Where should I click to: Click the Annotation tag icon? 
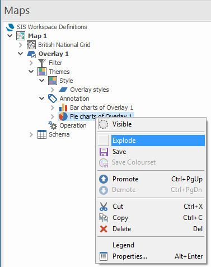(x=53, y=99)
